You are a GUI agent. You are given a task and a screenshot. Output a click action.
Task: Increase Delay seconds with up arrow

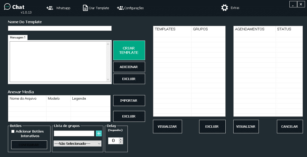(x=121, y=139)
